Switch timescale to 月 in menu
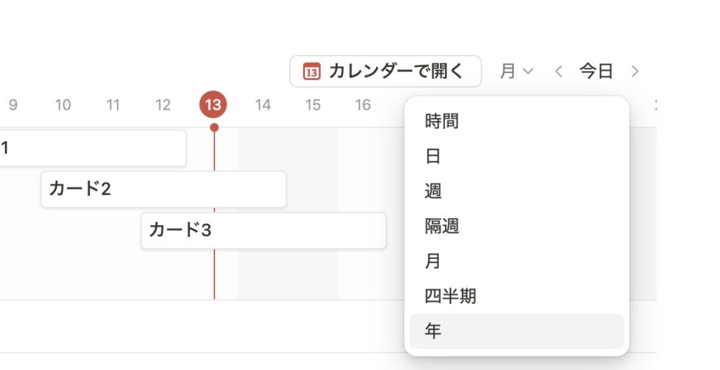 tap(433, 261)
